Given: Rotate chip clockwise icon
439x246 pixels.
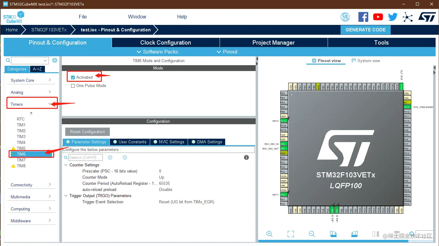Looking at the screenshot, I should [333, 234].
